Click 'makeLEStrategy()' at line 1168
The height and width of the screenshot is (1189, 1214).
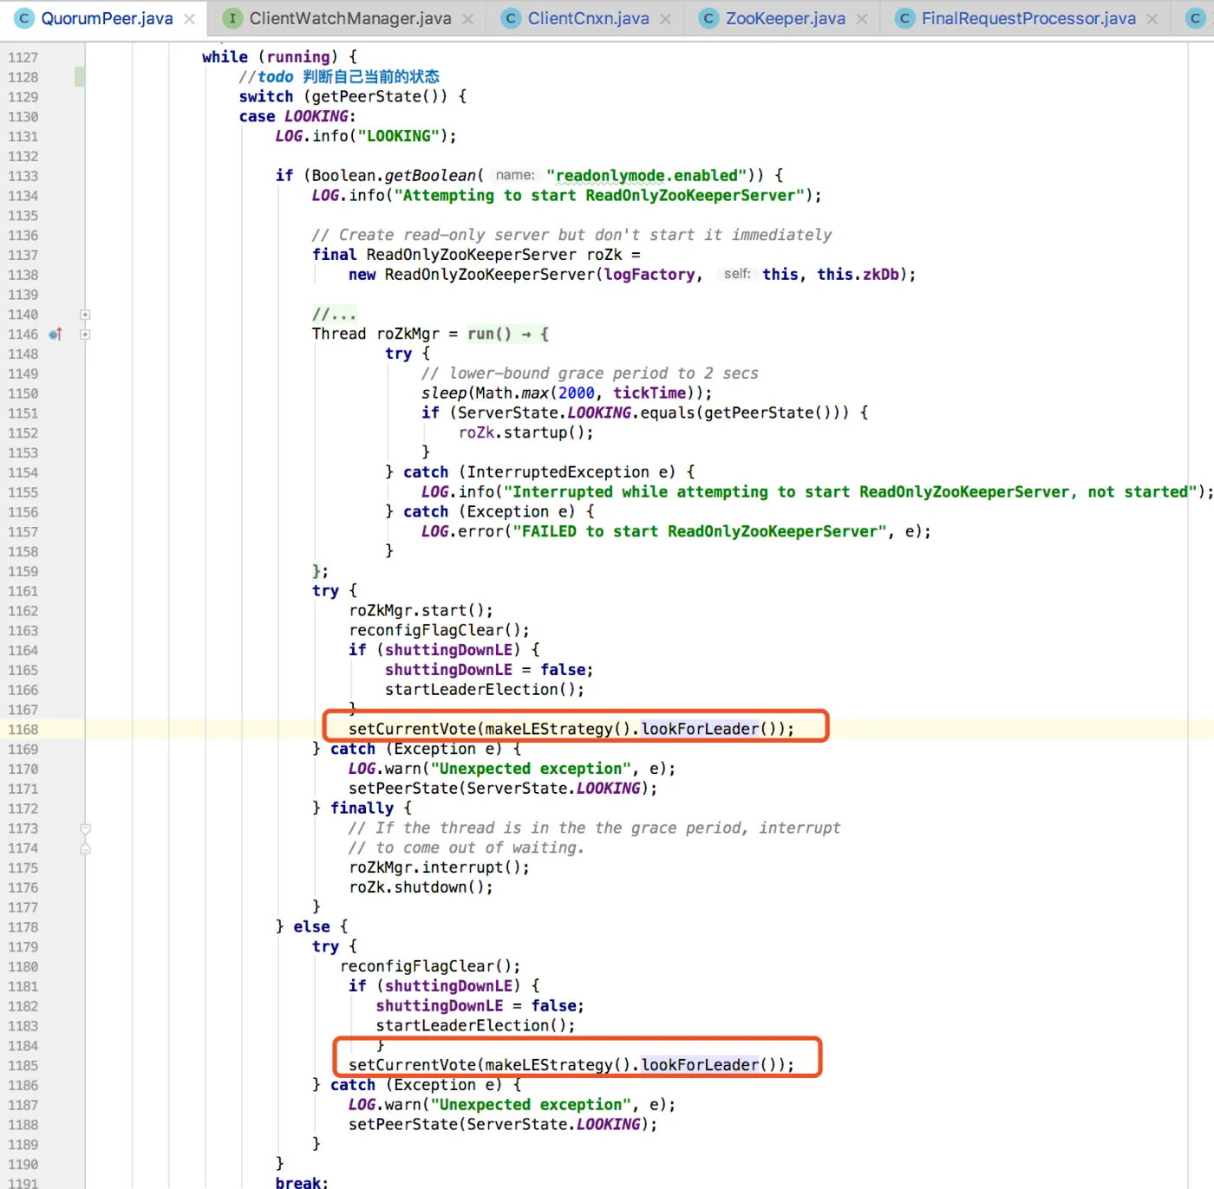(x=558, y=729)
